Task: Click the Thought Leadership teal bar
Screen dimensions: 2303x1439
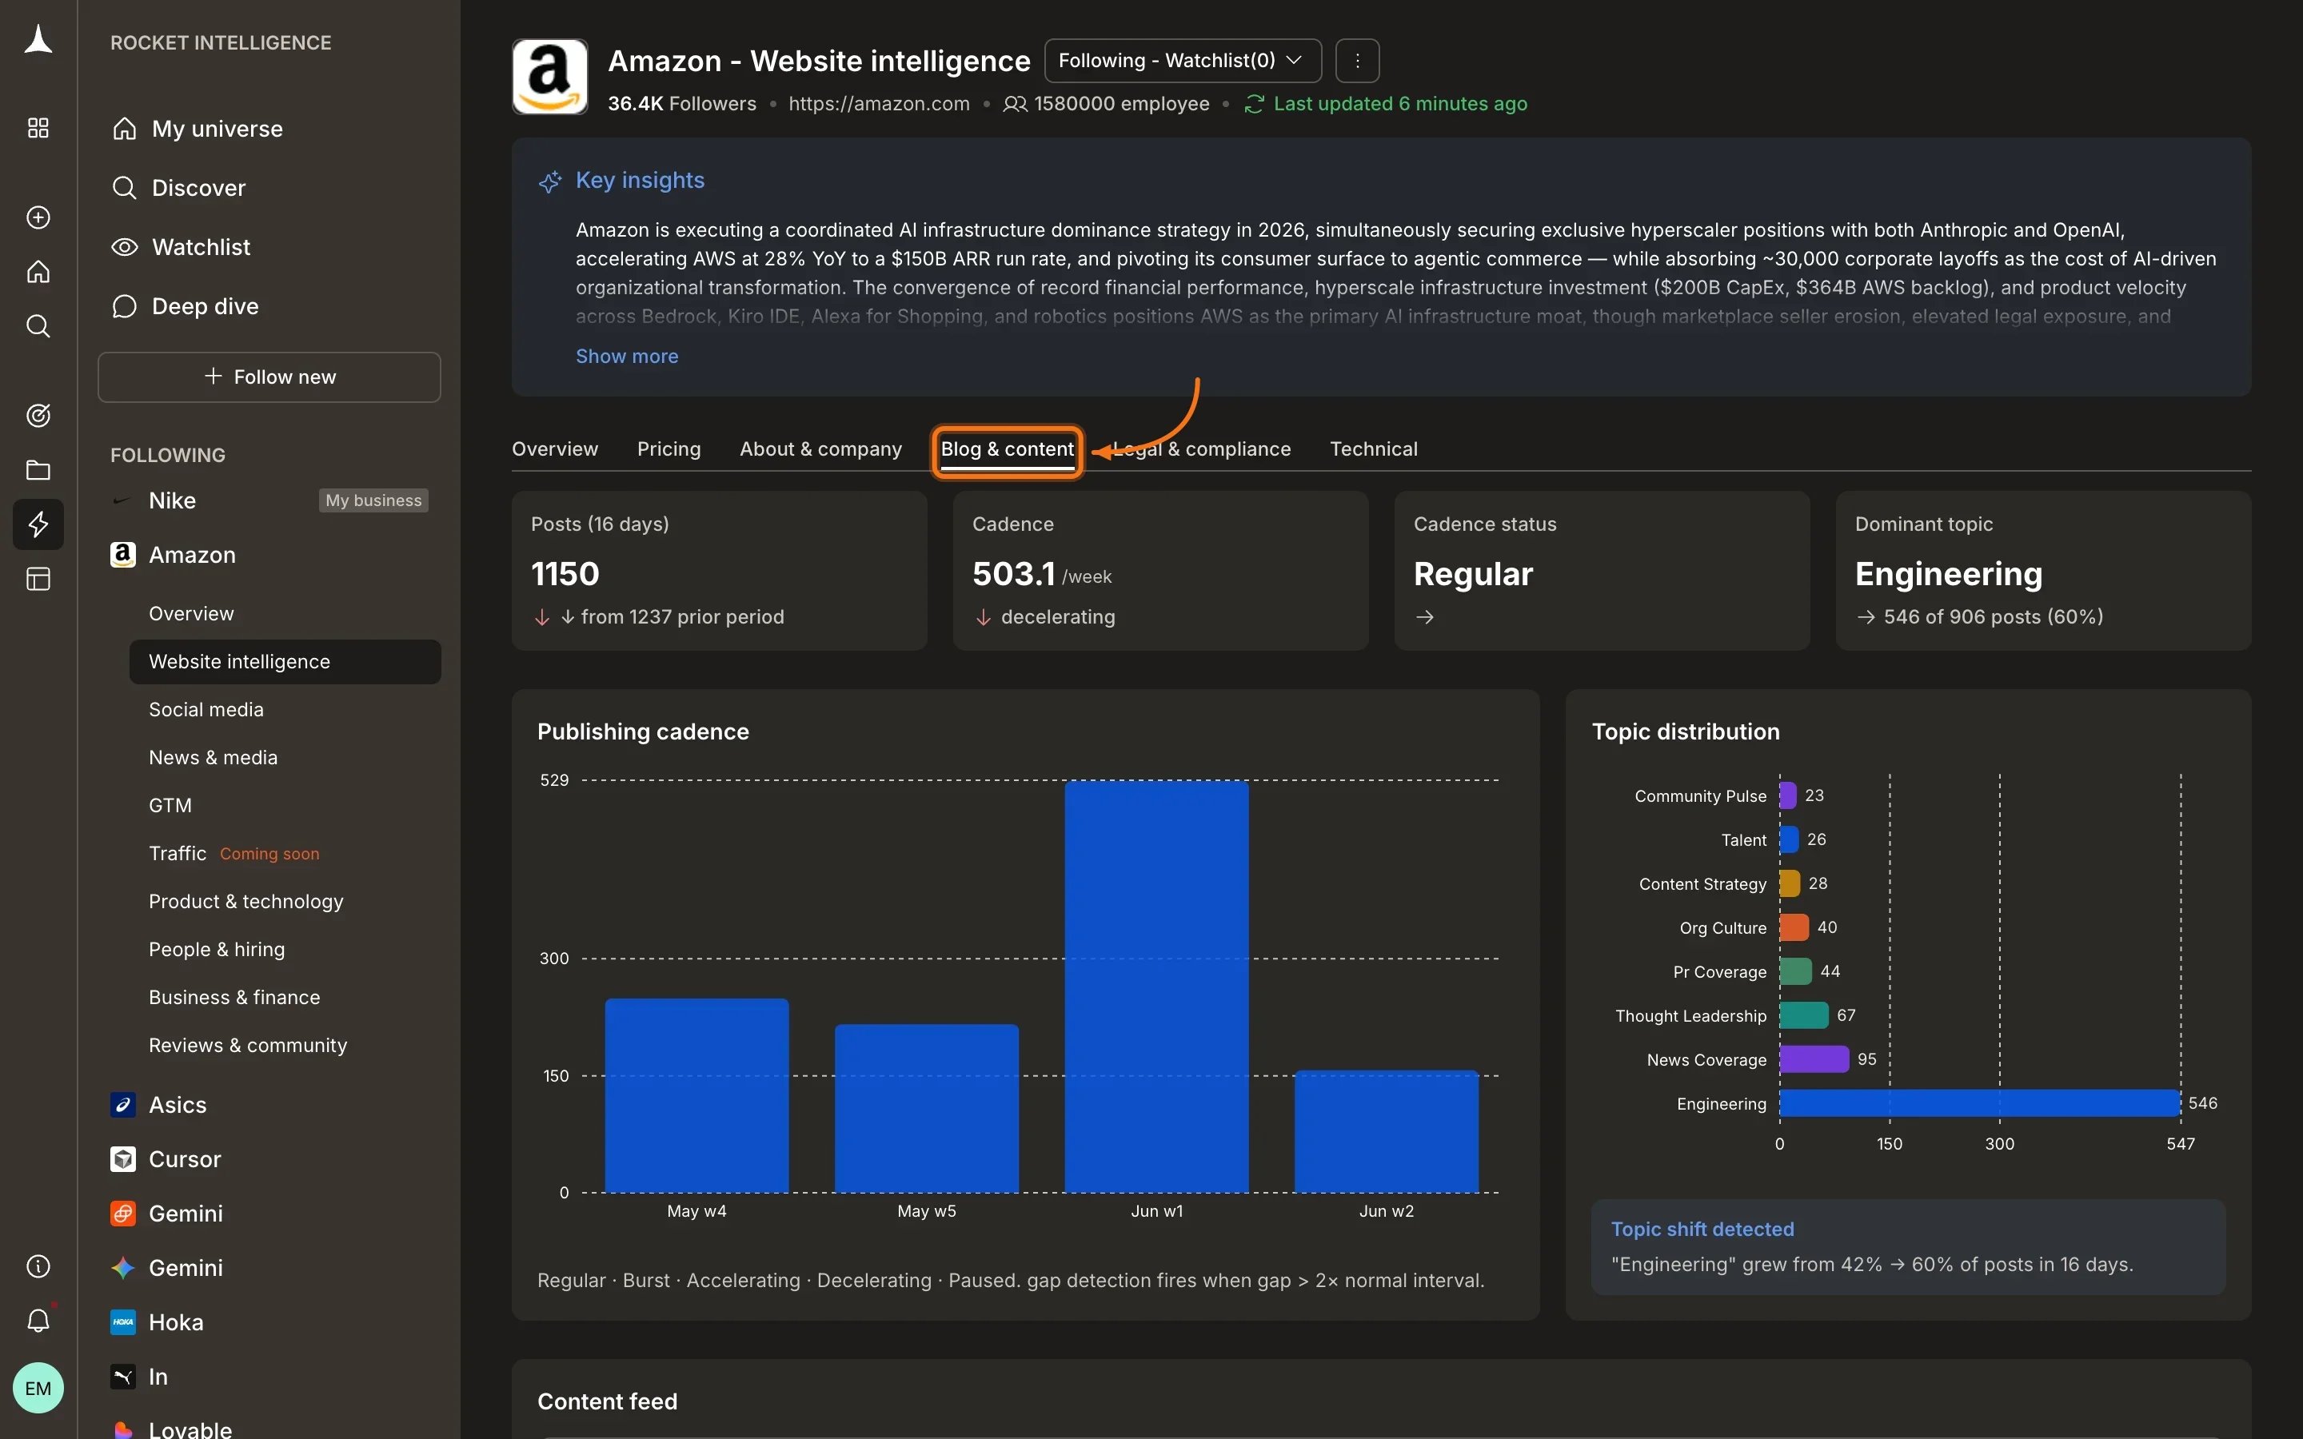Action: [x=1803, y=1015]
